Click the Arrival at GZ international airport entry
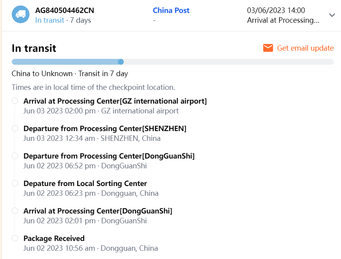 [x=115, y=101]
